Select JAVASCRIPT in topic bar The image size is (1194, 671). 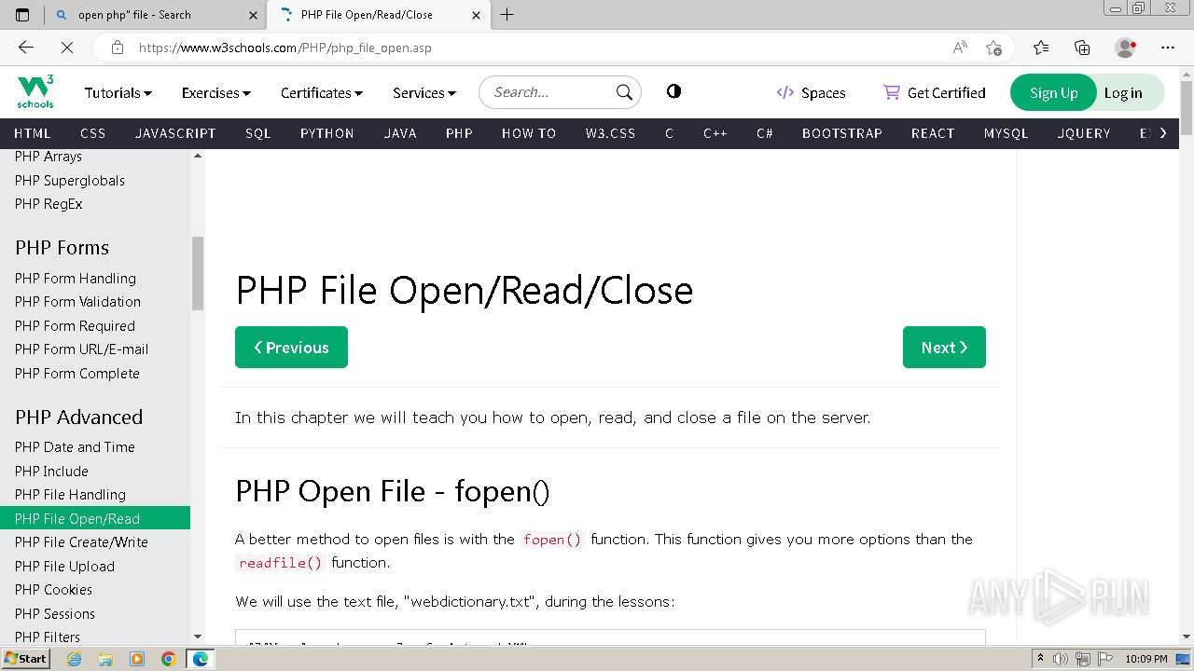point(175,133)
